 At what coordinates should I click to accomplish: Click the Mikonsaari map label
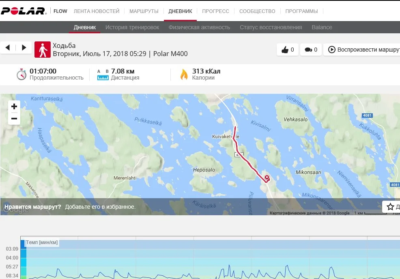[308, 172]
